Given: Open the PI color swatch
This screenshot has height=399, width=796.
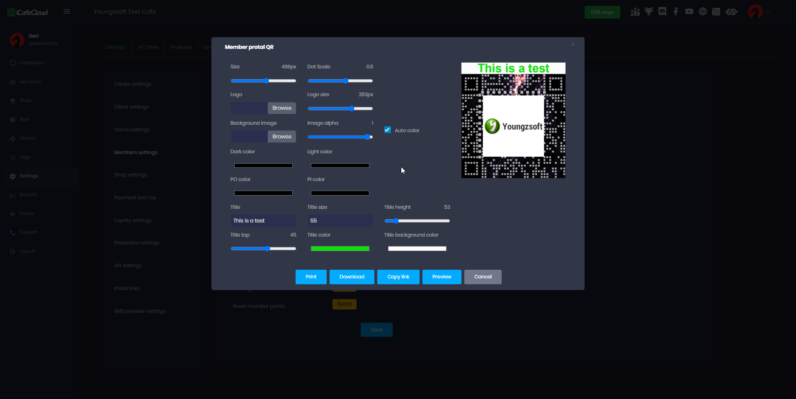Looking at the screenshot, I should tap(340, 193).
